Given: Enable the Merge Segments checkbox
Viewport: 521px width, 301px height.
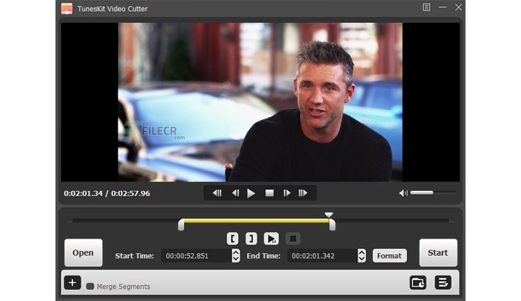Looking at the screenshot, I should pyautogui.click(x=90, y=286).
